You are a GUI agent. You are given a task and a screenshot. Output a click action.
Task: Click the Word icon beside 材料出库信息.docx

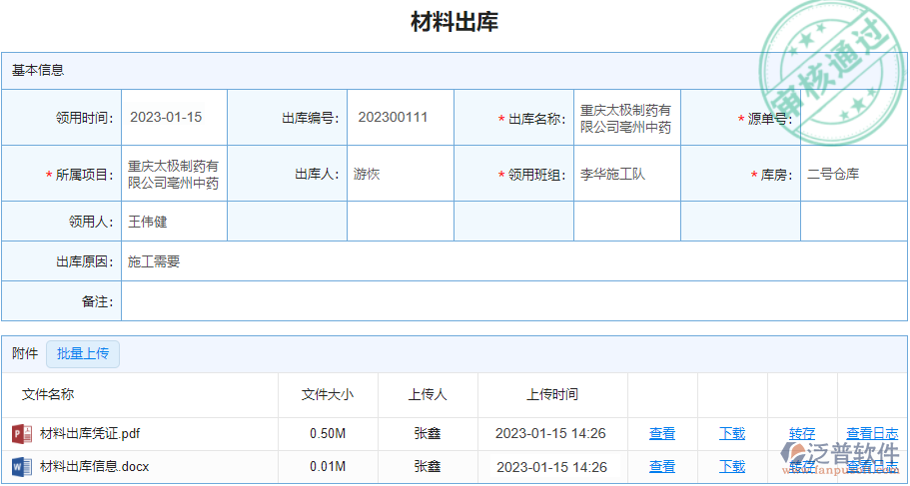[x=22, y=467]
